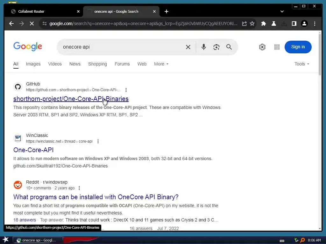This screenshot has width=326, height=244.
Task: Start voice search with microphone
Action: click(x=203, y=47)
